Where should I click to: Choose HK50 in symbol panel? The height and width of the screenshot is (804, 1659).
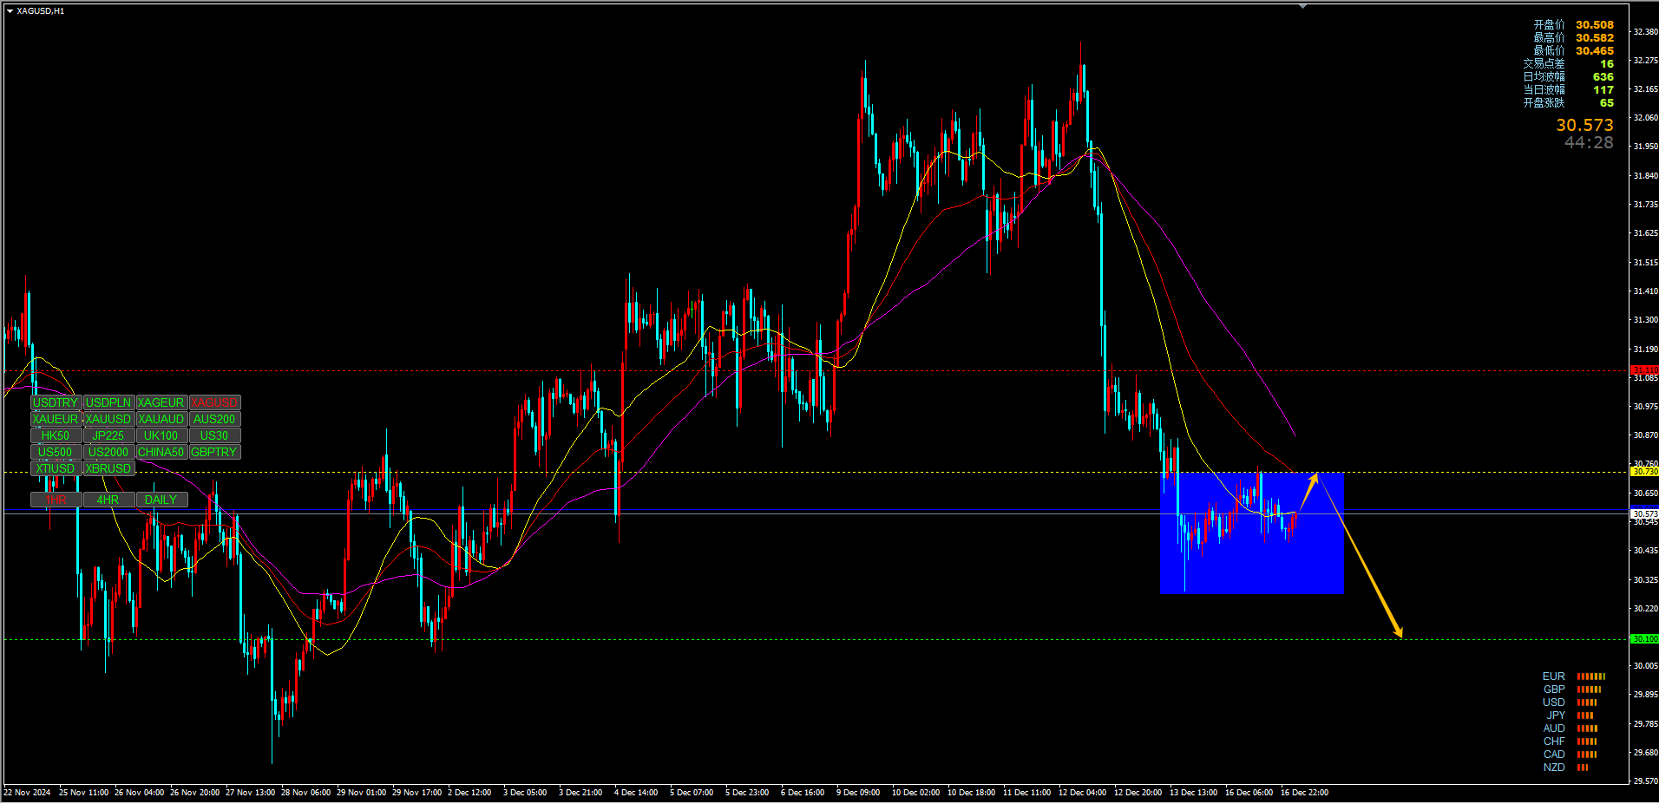coord(56,435)
